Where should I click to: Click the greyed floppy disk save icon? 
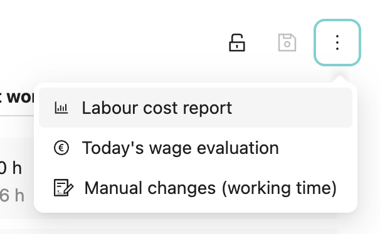coord(287,43)
